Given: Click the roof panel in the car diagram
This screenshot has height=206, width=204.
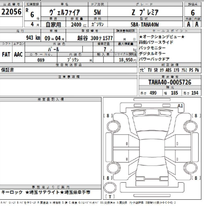Looking at the screenshot, I should [152, 148].
